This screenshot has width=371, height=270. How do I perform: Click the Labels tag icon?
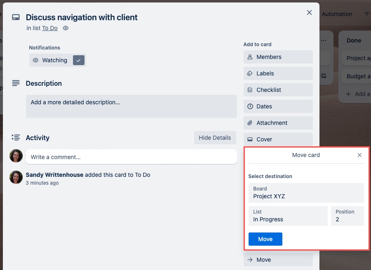tap(251, 73)
